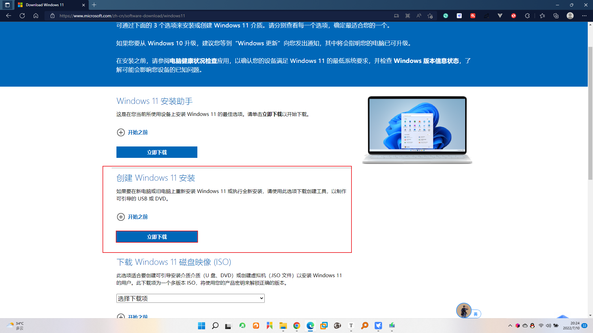Open the Favorites list icon
This screenshot has height=333, width=593.
coord(542,16)
